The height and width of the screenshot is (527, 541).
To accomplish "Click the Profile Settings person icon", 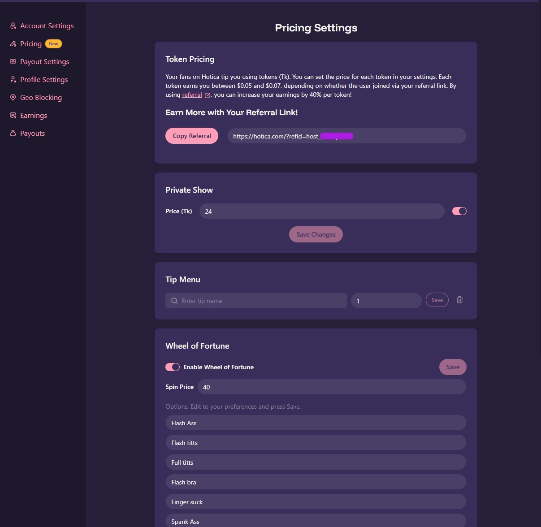I will tap(13, 79).
